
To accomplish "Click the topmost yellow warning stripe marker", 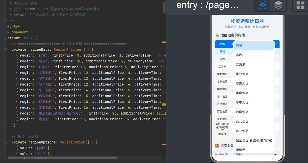I will pos(164,42).
